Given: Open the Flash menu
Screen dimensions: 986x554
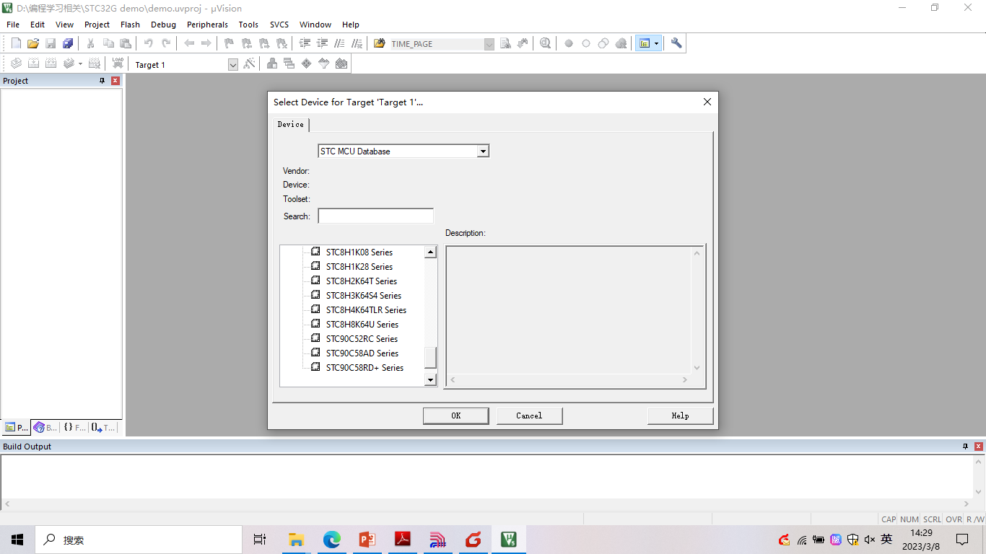Looking at the screenshot, I should pyautogui.click(x=130, y=25).
